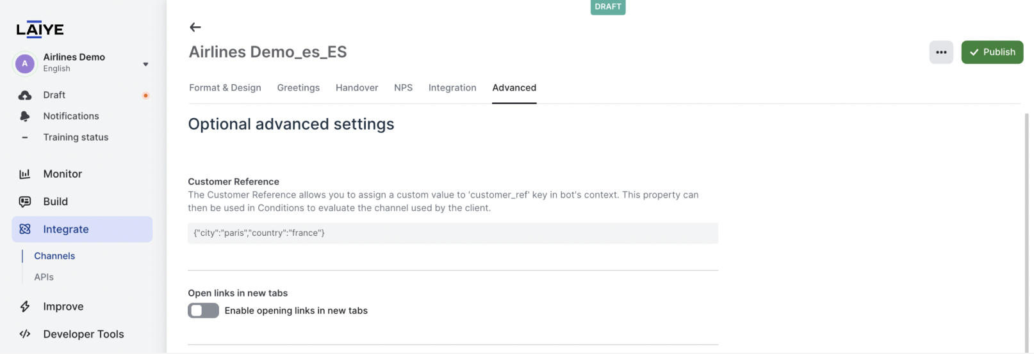Click the English language label
1034x354 pixels.
tap(56, 69)
